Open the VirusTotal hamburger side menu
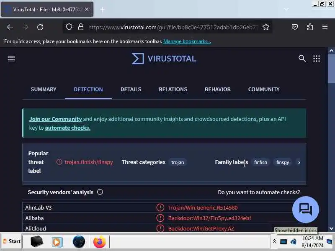The height and width of the screenshot is (251, 335). tap(11, 59)
